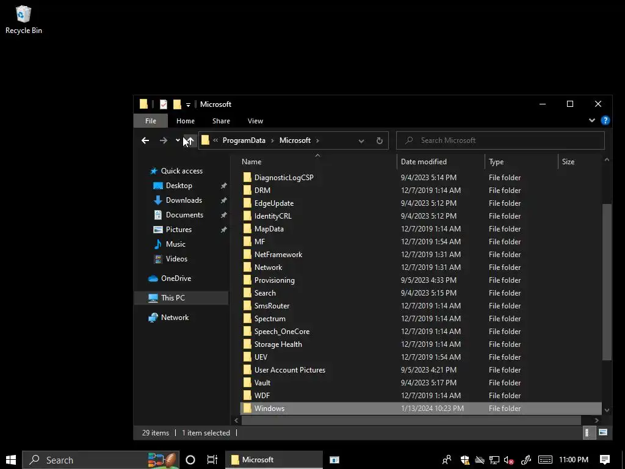Sort by the Type column header

tap(496, 161)
